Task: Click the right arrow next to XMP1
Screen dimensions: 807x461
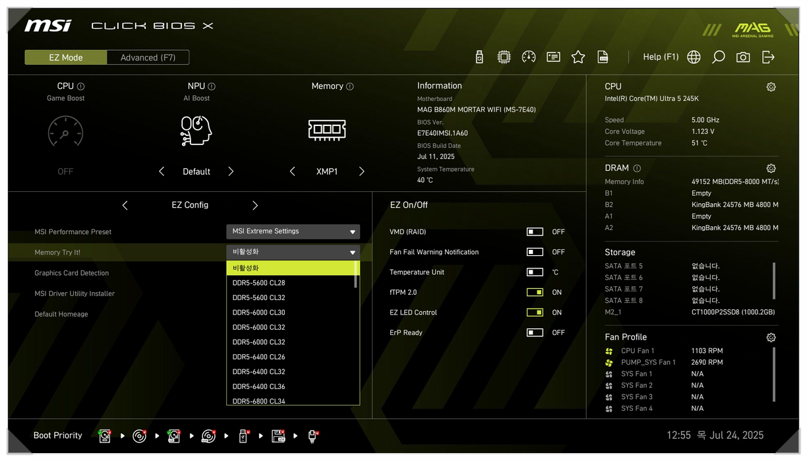Action: coord(361,171)
